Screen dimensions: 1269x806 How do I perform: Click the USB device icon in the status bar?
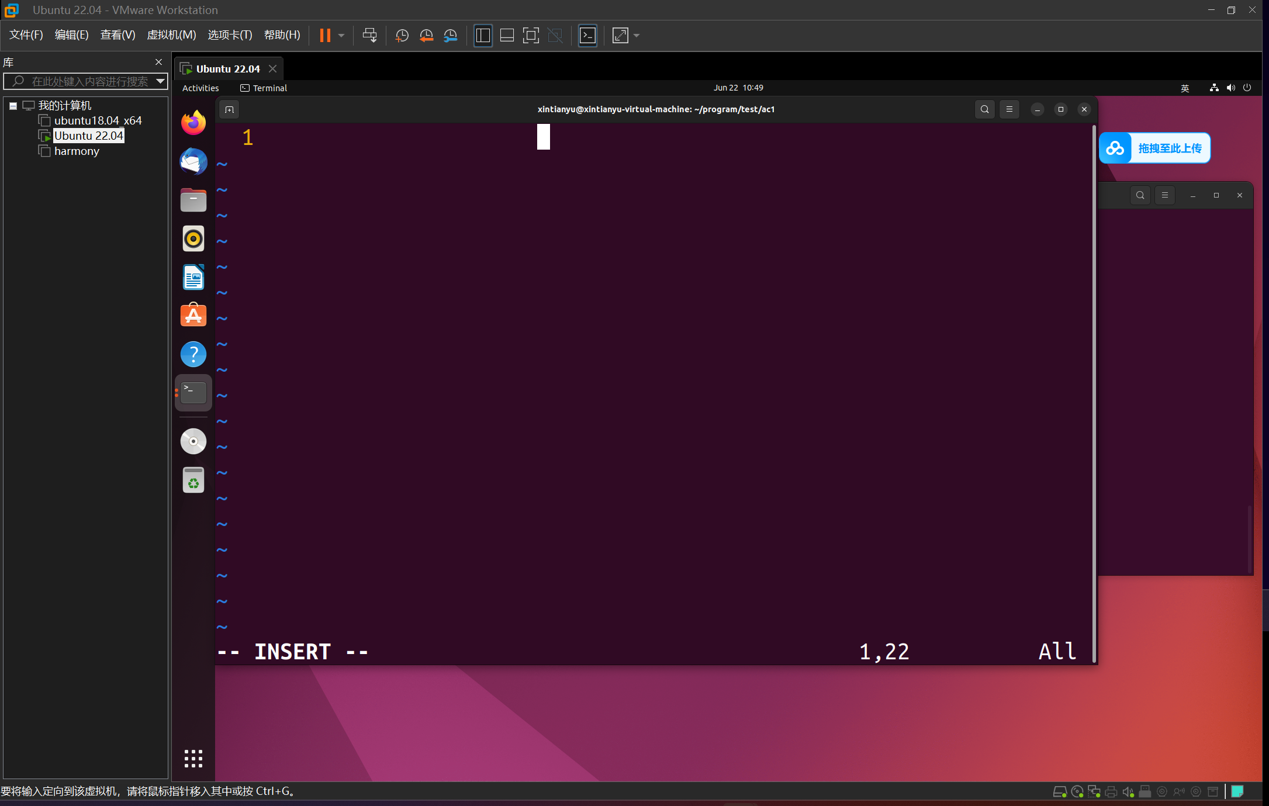[x=1144, y=791]
